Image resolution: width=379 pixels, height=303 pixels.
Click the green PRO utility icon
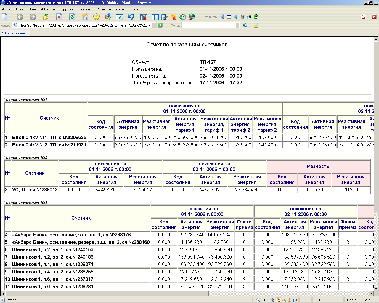pos(256,17)
